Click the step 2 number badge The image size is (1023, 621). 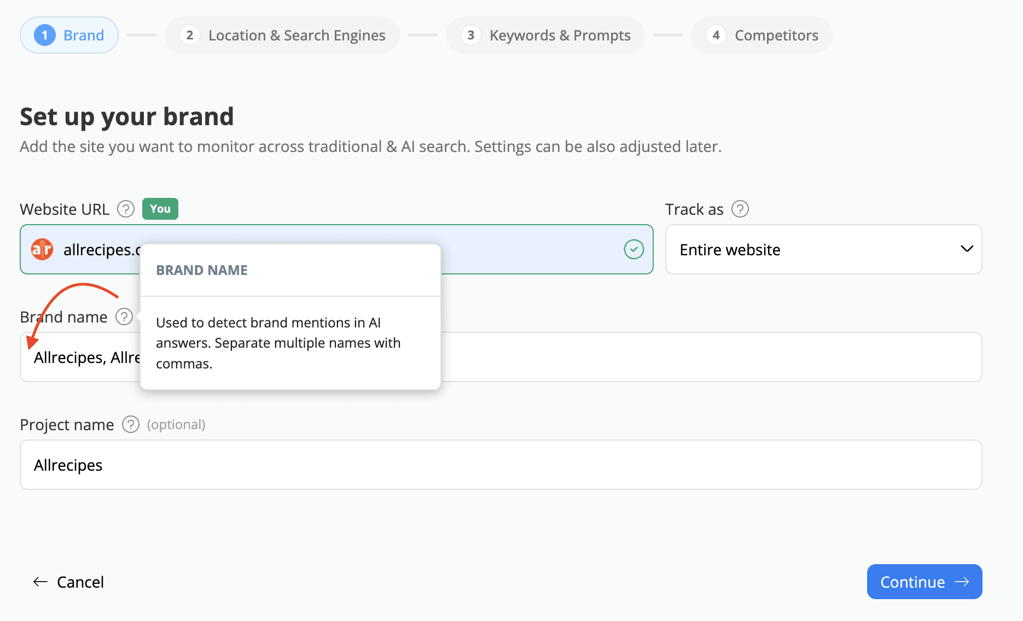pyautogui.click(x=190, y=35)
